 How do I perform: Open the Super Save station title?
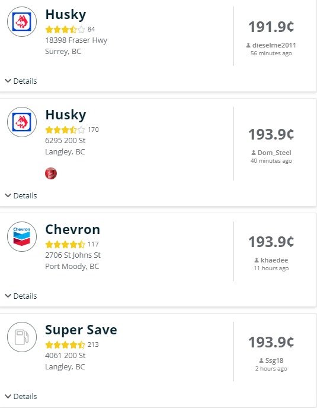pyautogui.click(x=81, y=330)
